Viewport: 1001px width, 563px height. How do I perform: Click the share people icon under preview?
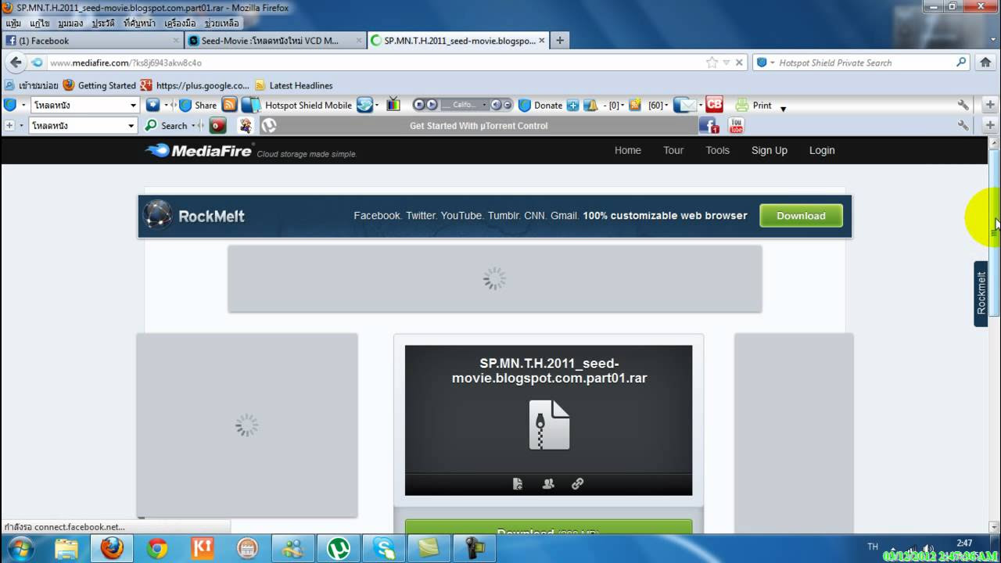[x=548, y=484]
